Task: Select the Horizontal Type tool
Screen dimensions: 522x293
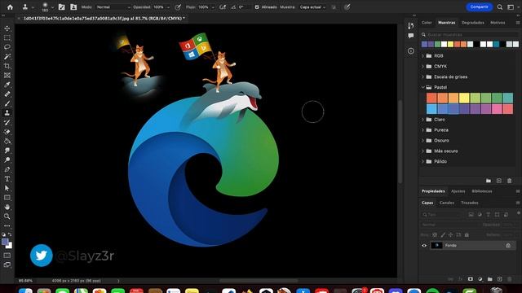Action: click(7, 179)
